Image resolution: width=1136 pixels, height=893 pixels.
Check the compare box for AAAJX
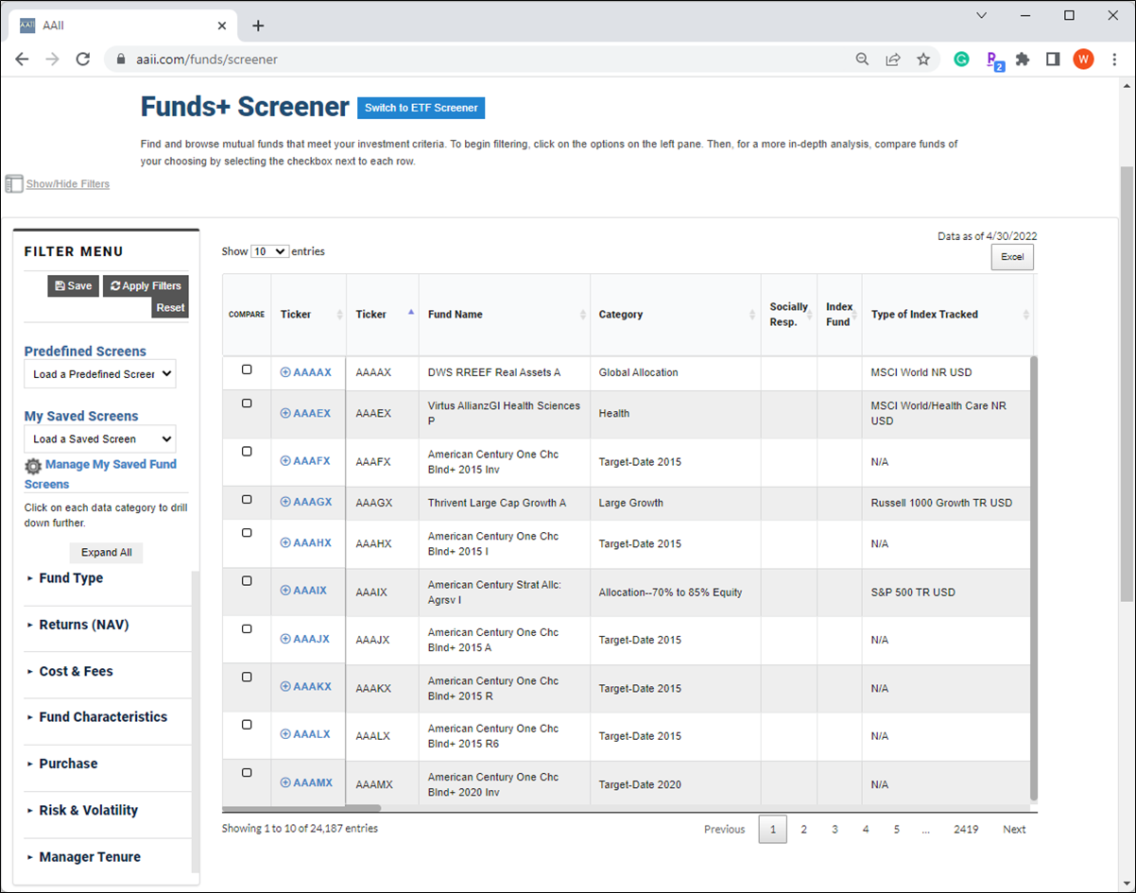(x=247, y=628)
